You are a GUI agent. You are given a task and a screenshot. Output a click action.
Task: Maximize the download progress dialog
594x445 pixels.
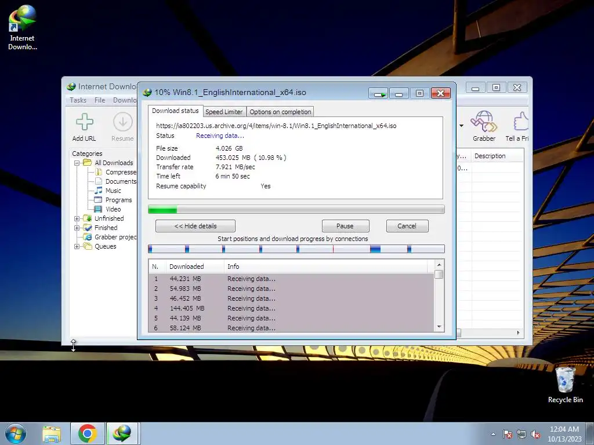point(419,93)
